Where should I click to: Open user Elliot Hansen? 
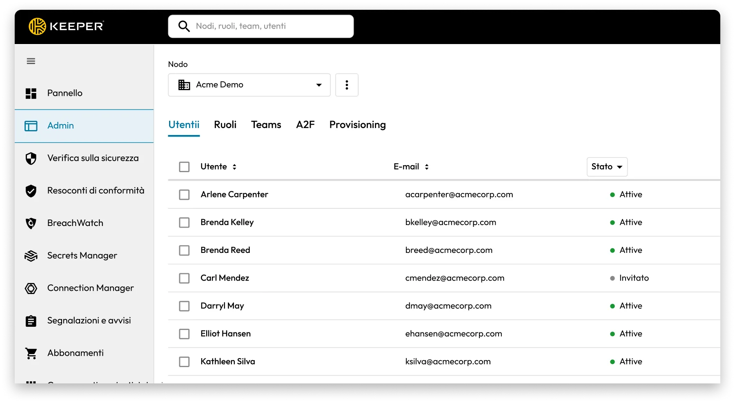click(x=225, y=334)
